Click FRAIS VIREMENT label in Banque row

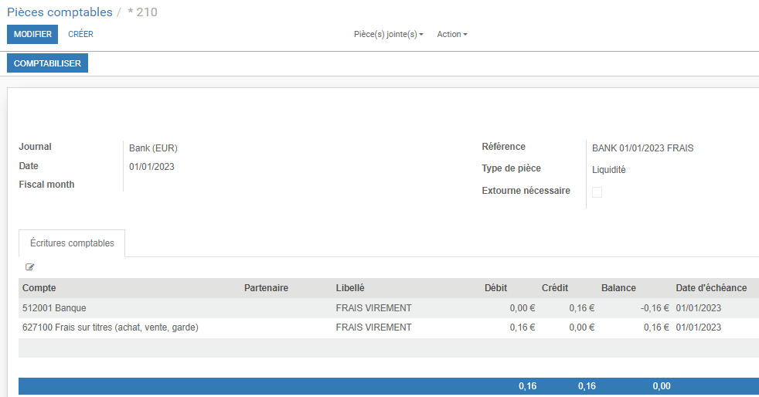tap(373, 308)
